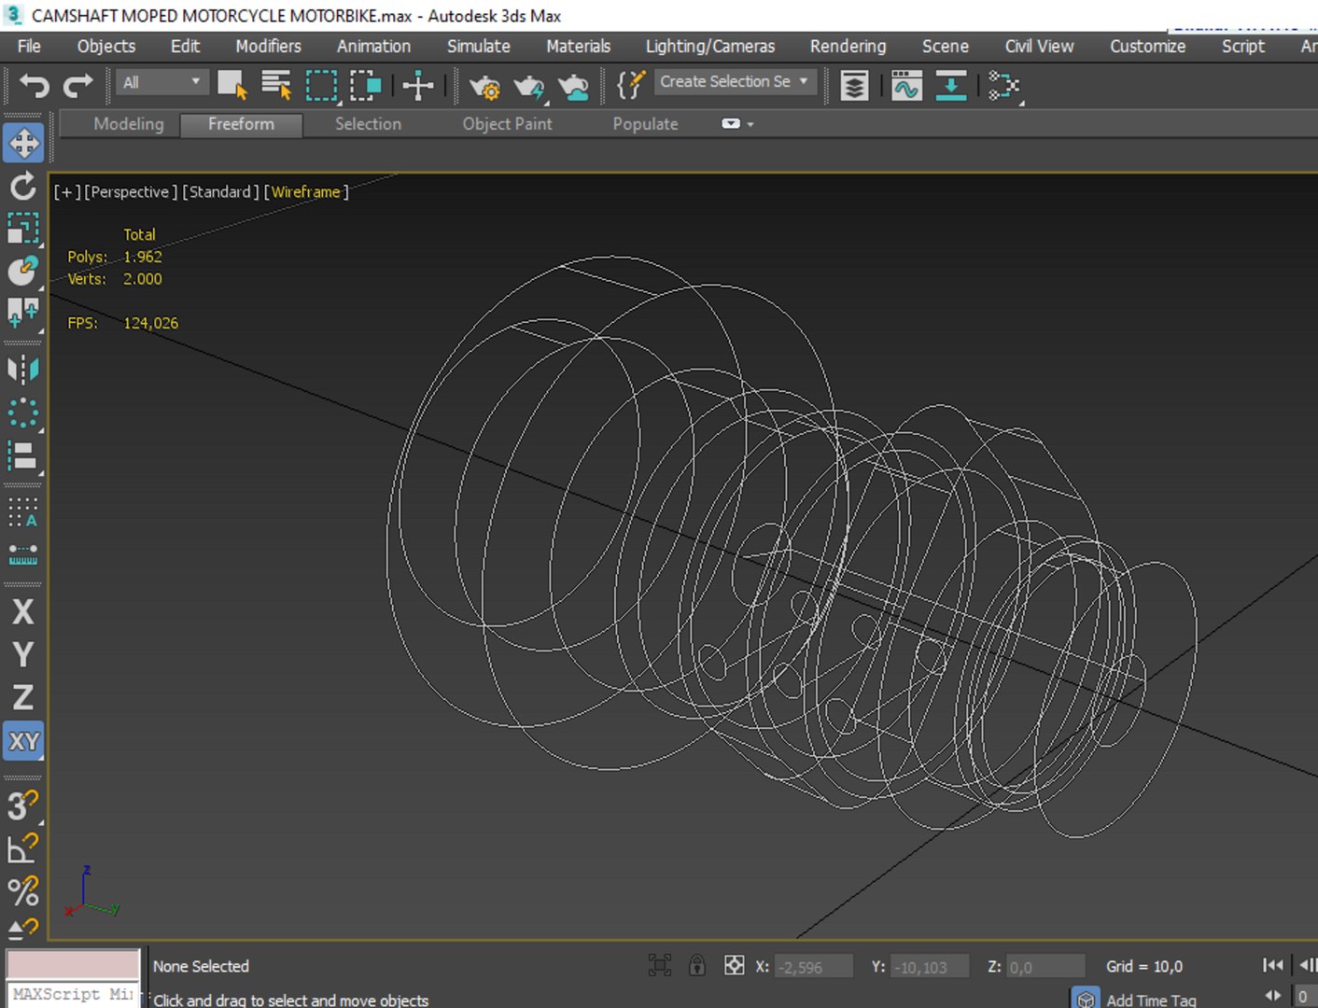
Task: Open the Curve Editor
Action: (x=906, y=86)
